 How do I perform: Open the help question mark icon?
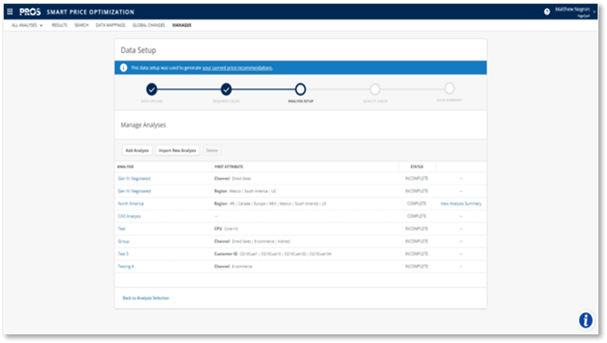(547, 11)
